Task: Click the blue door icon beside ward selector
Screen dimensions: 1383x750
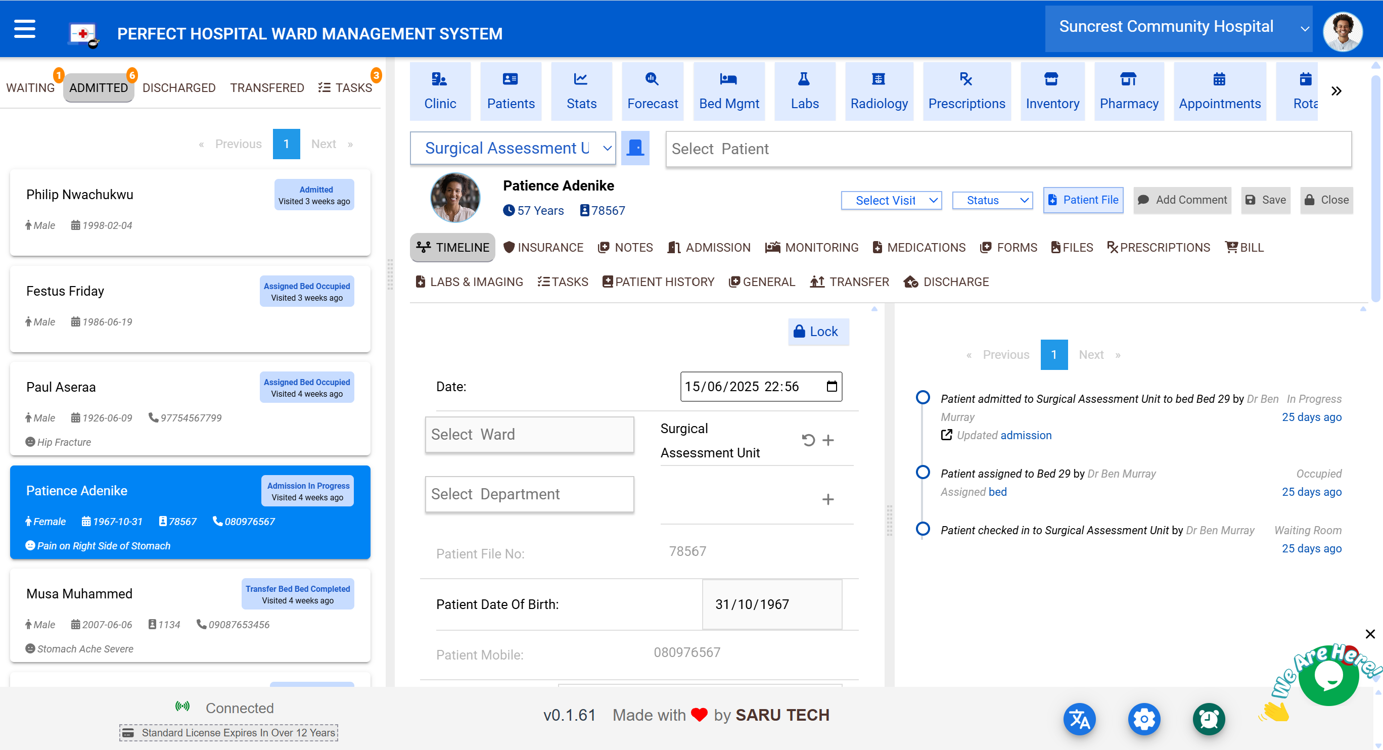Action: 635,148
